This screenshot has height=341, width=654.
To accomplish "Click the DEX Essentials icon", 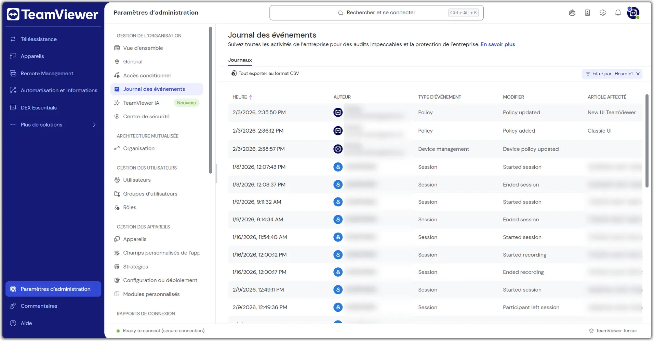I will (x=13, y=107).
